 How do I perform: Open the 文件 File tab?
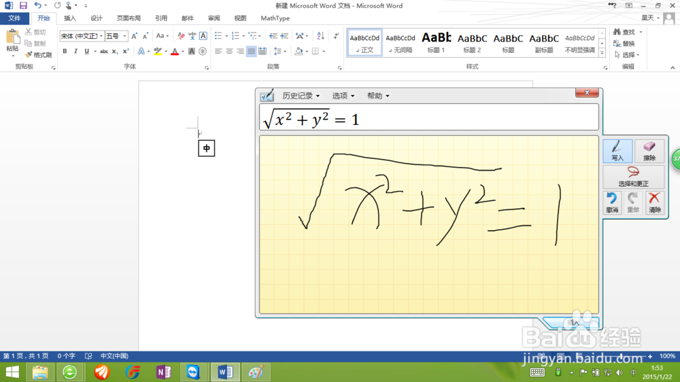(14, 18)
